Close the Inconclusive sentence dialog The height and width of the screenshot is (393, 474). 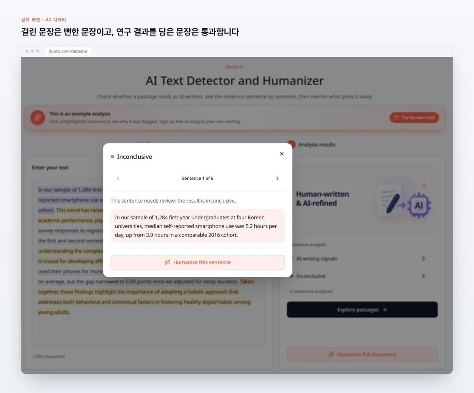point(282,154)
